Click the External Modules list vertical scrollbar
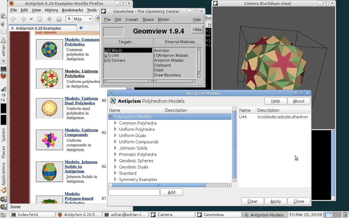Viewport: 349px width, 218px height. click(x=199, y=63)
